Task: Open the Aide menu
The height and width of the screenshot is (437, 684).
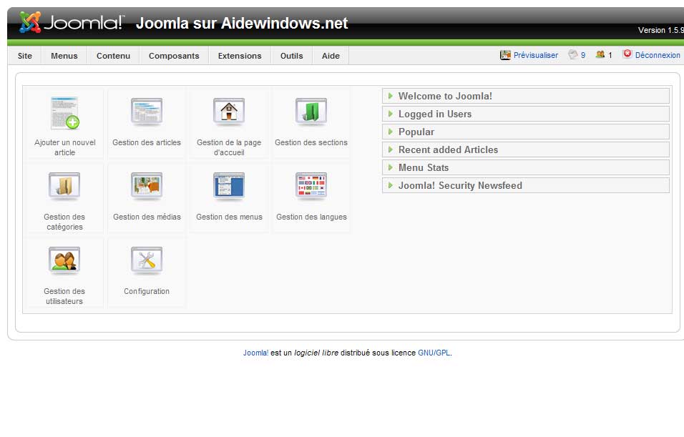Action: (331, 56)
